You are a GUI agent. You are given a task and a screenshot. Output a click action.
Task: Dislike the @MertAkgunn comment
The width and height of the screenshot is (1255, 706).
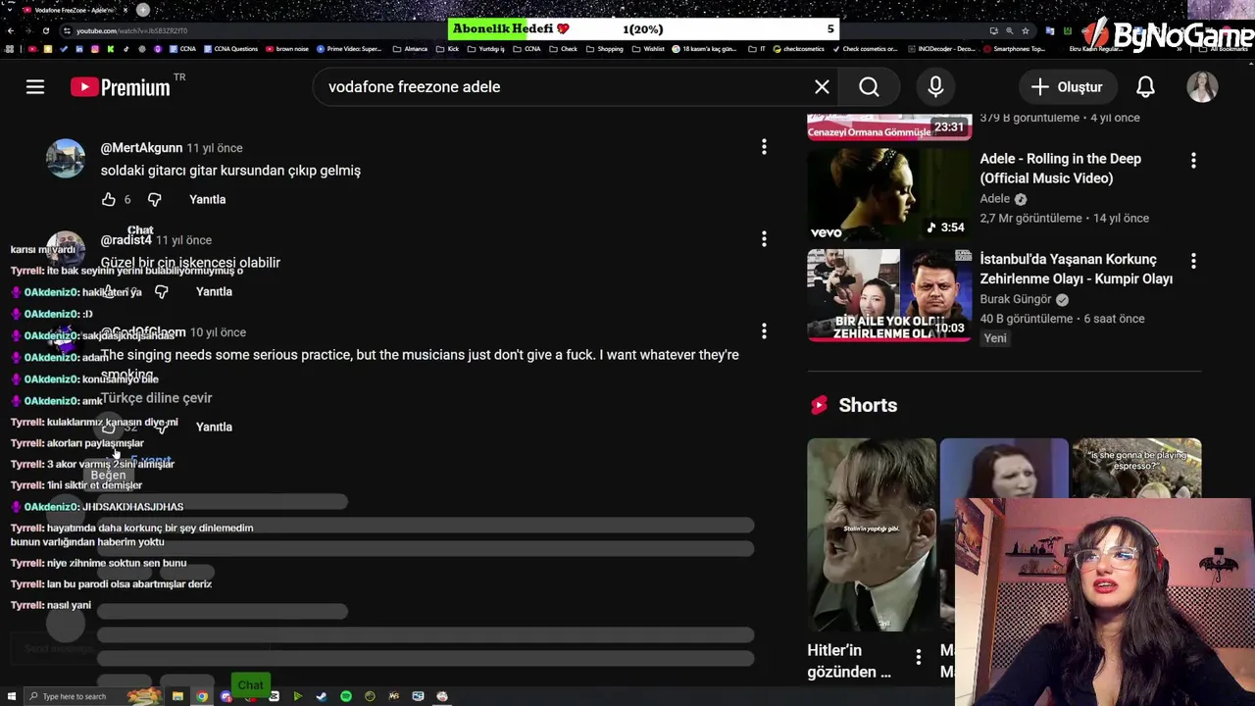coord(154,199)
